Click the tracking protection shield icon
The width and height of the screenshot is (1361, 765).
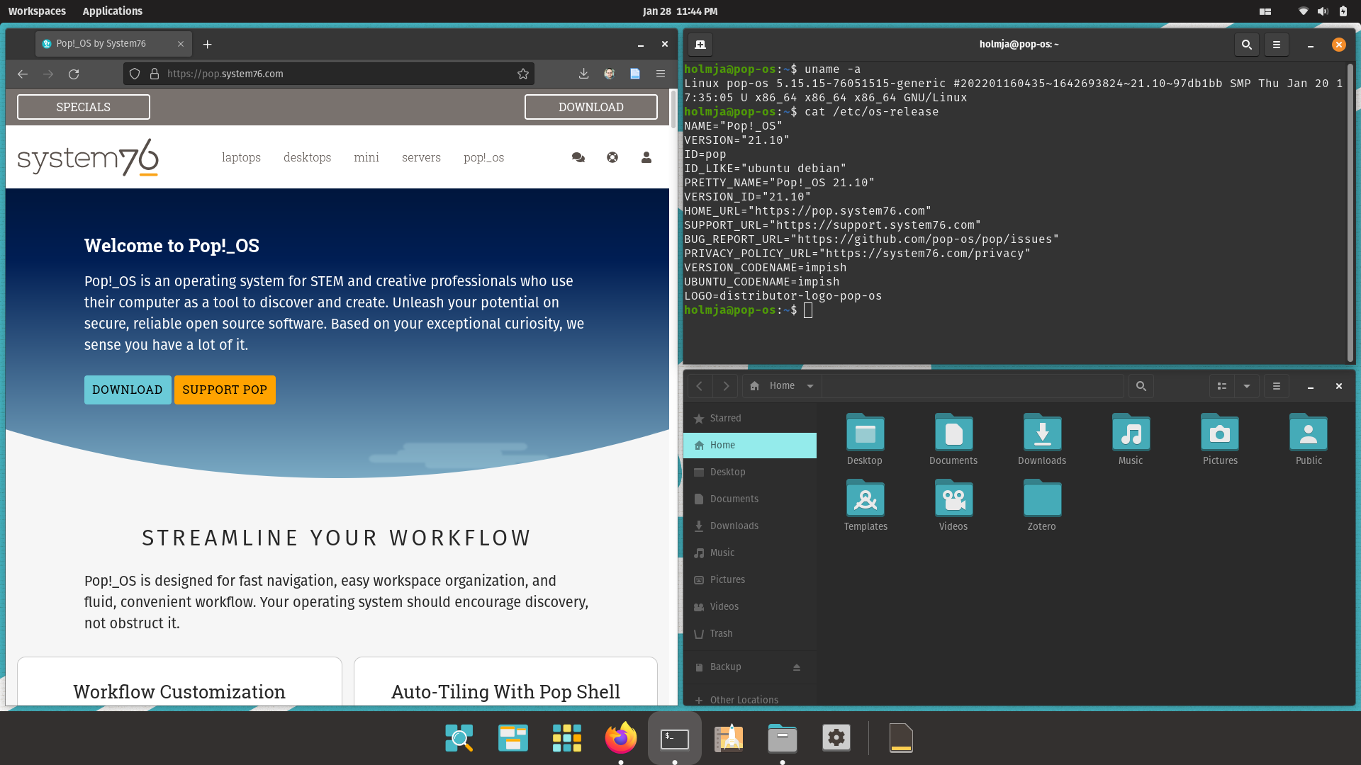point(135,74)
